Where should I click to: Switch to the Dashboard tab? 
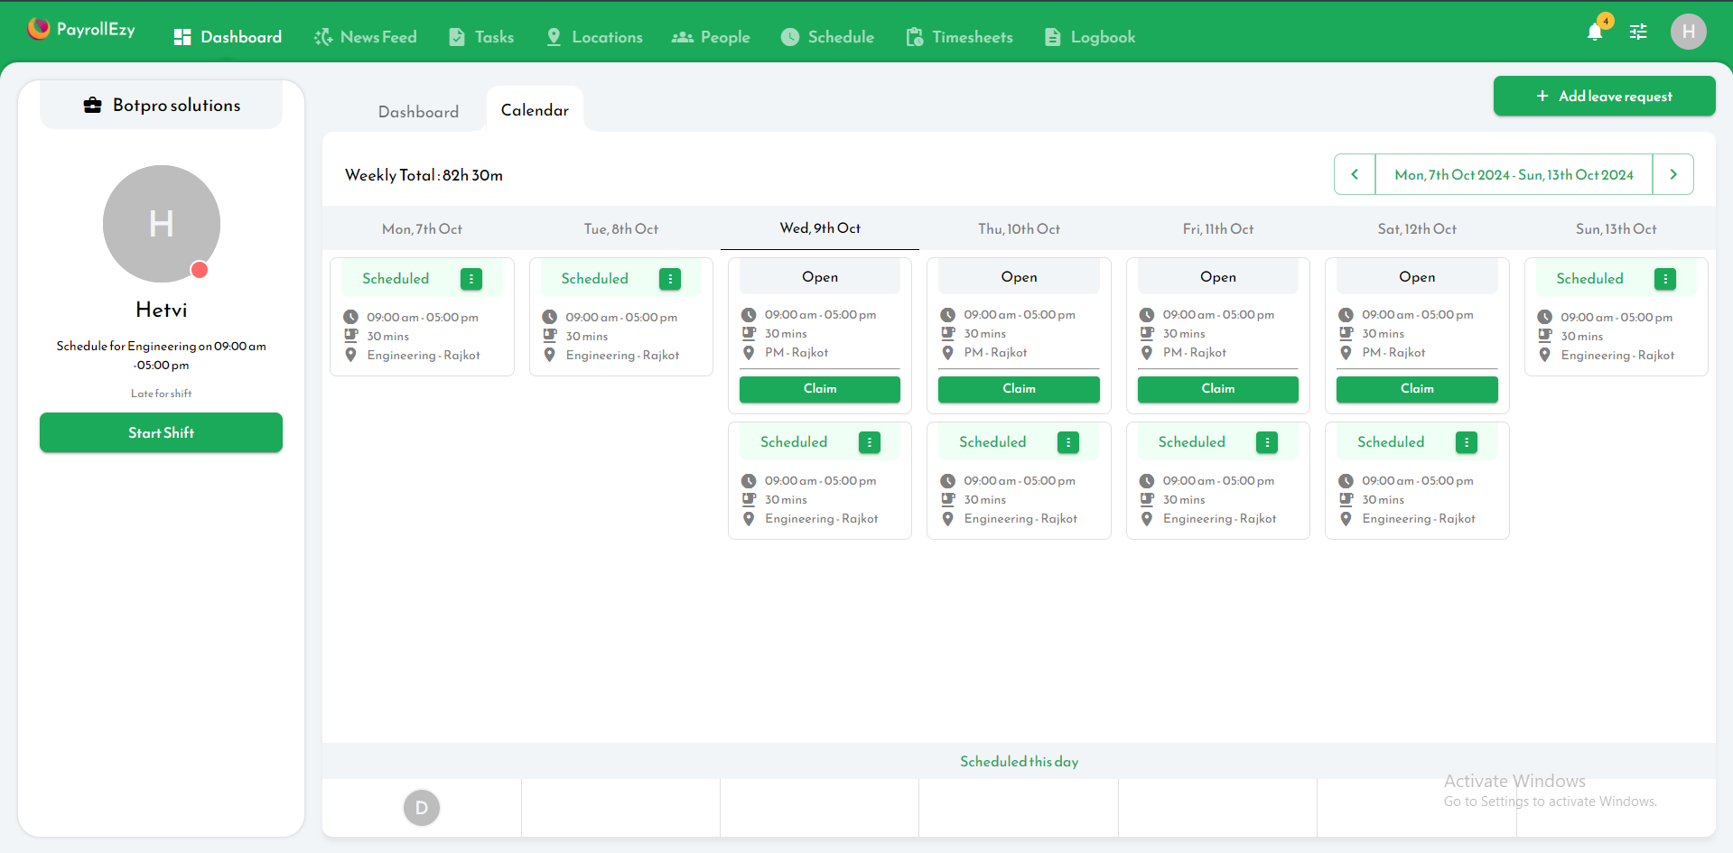tap(418, 111)
